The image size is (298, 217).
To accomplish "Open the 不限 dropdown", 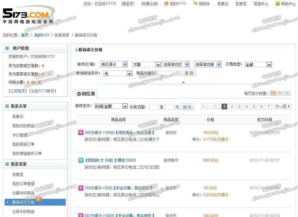I will [x=146, y=65].
